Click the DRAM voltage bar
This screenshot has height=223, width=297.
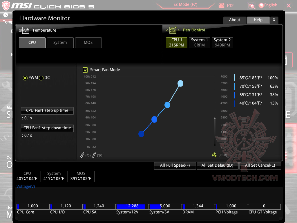click(198, 206)
